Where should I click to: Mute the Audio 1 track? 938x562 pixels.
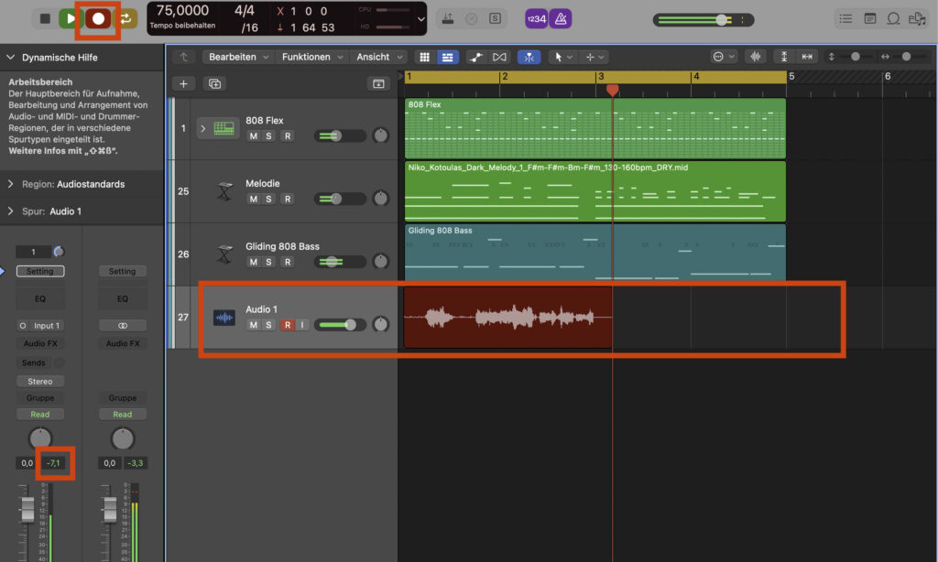point(254,325)
